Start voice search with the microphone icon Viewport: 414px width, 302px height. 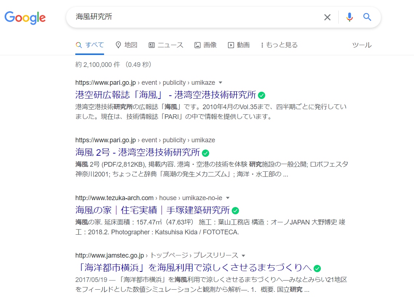point(349,17)
